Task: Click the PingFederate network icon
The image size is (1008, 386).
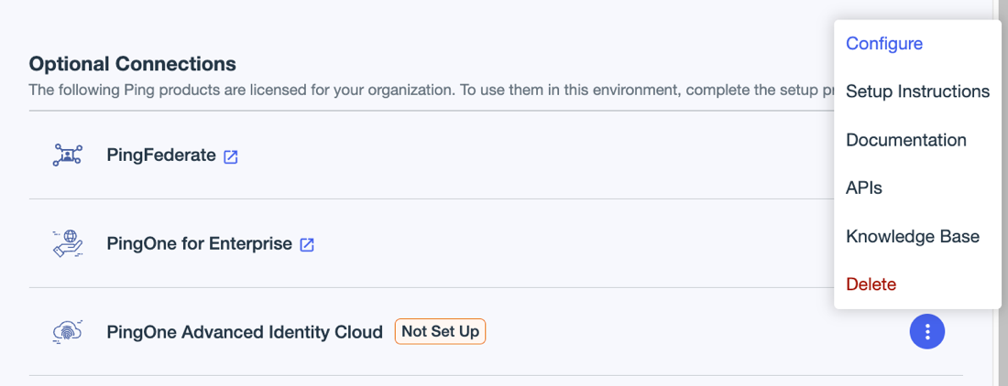Action: click(x=68, y=155)
